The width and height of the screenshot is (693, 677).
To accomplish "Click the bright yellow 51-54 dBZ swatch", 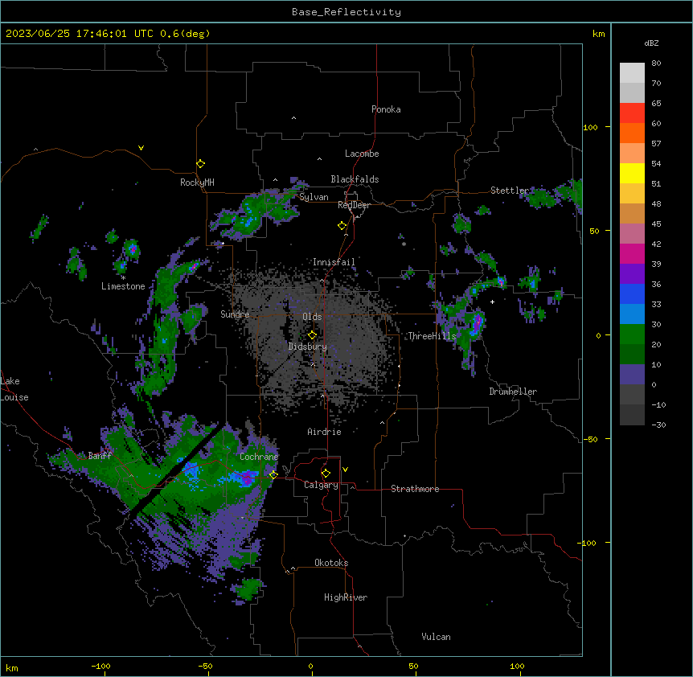I will tap(632, 173).
